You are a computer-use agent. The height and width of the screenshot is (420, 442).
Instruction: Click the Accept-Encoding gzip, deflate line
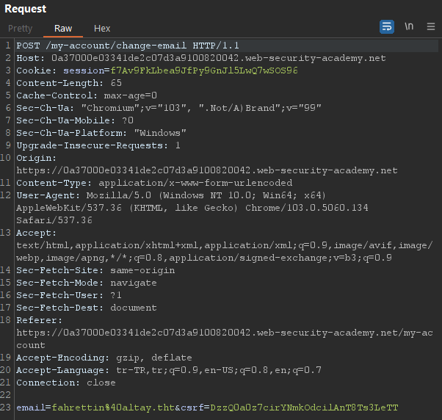[x=104, y=358]
